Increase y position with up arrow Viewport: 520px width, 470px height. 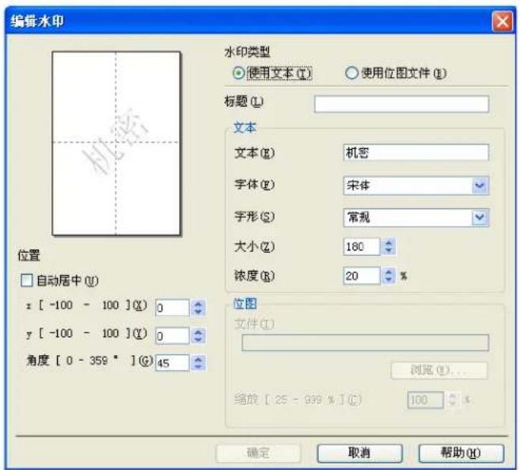[x=199, y=332]
